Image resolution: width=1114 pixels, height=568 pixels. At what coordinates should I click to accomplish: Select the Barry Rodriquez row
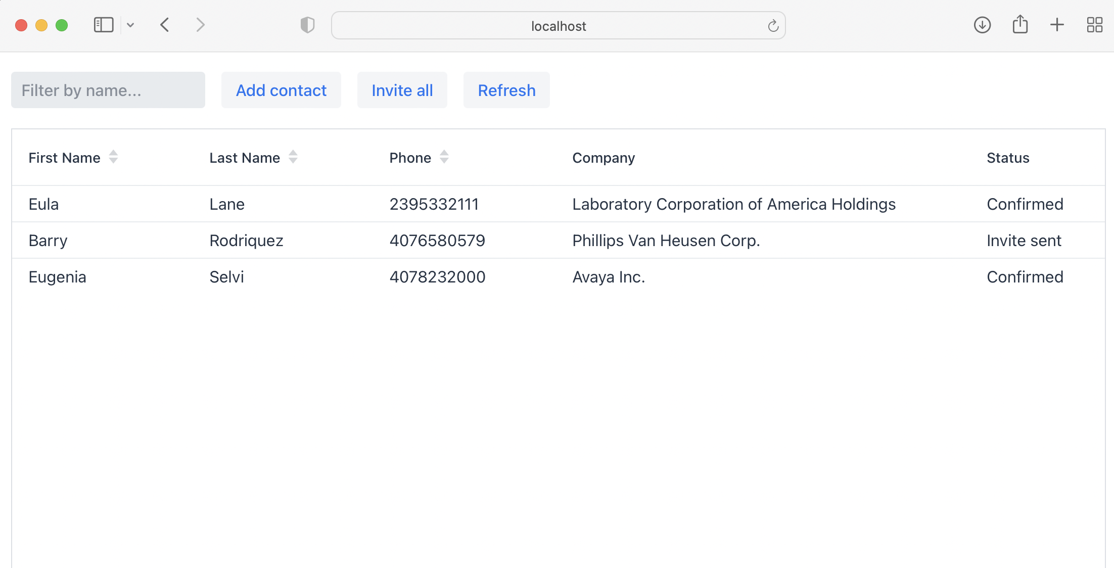click(558, 241)
